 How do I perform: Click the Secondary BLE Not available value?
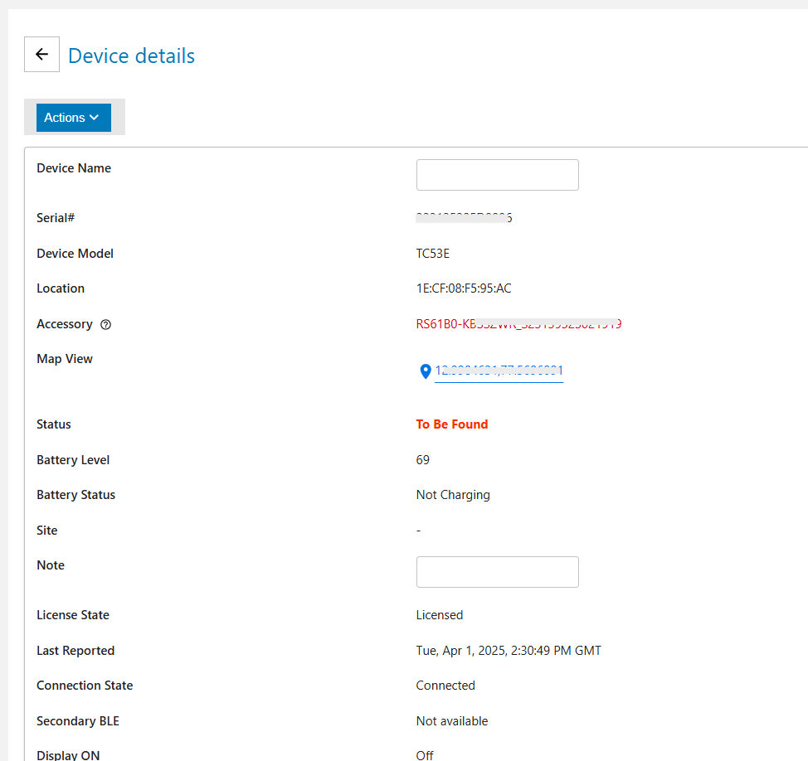tap(451, 721)
